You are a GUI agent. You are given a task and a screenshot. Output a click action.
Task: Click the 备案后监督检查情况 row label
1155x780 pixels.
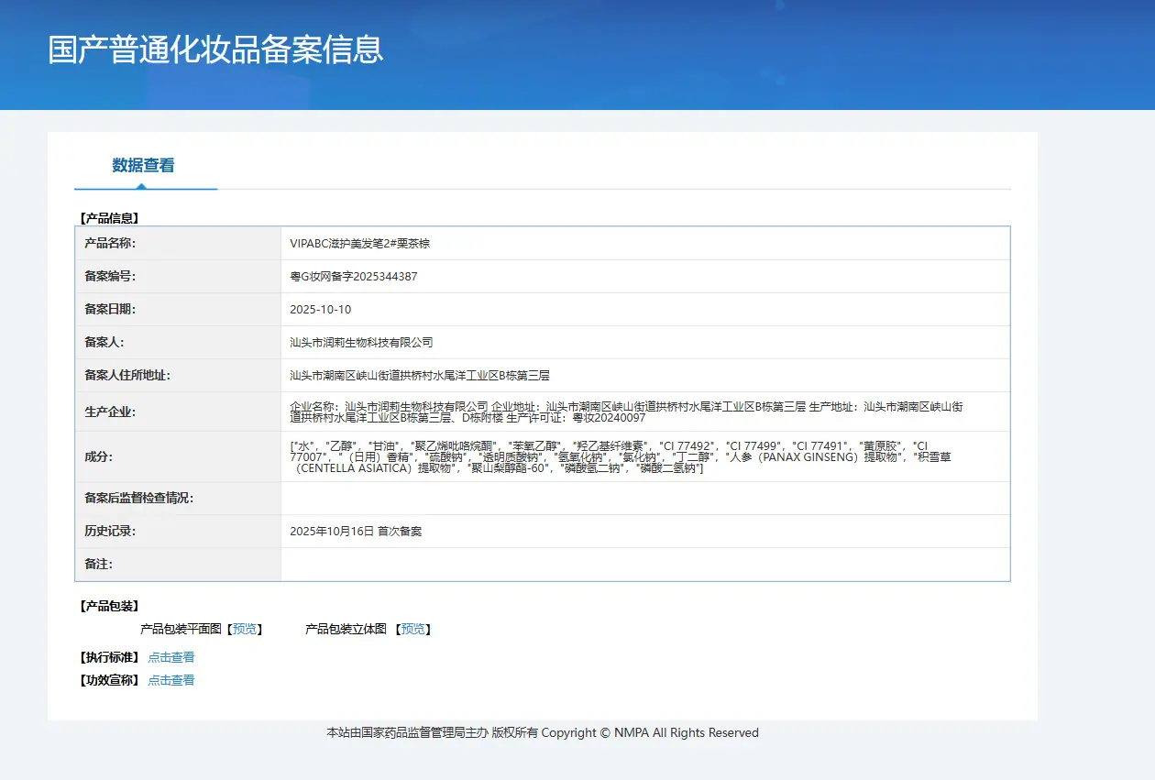click(x=139, y=499)
